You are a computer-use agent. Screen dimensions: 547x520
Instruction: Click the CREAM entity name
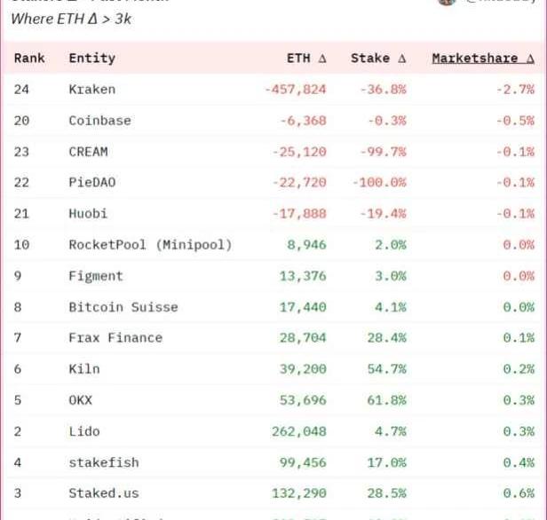88,152
